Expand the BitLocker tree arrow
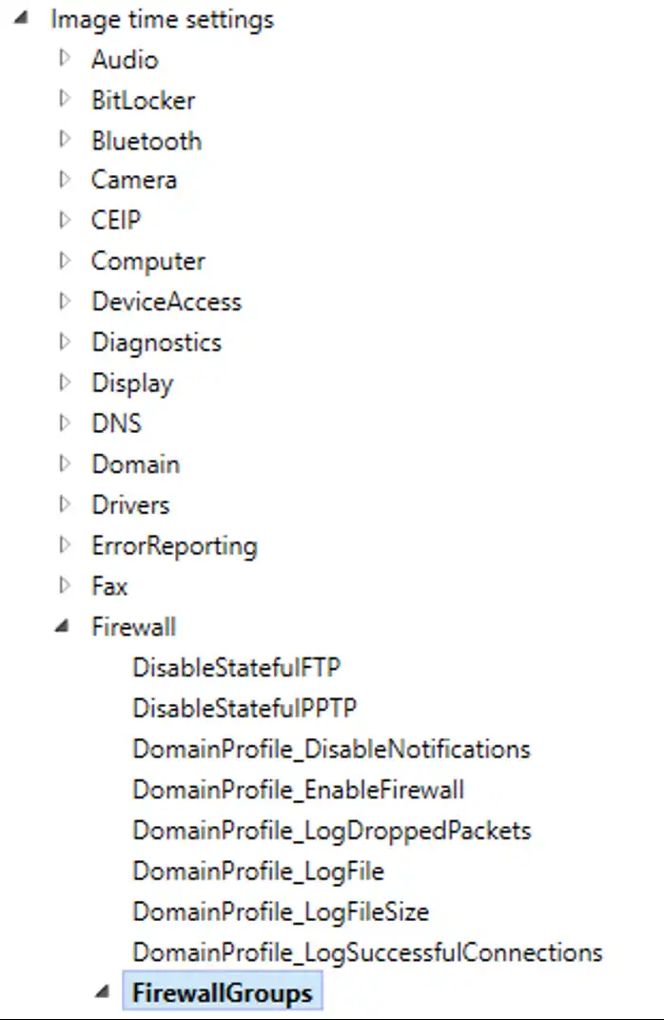Viewport: 664px width, 1020px height. click(65, 98)
